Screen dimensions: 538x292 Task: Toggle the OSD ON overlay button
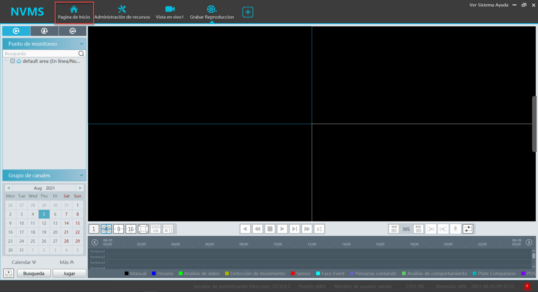point(156,229)
